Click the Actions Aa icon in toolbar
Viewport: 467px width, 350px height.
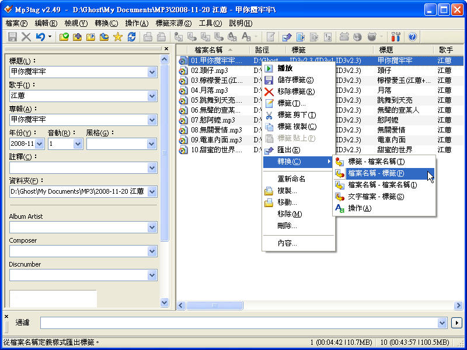coord(246,37)
